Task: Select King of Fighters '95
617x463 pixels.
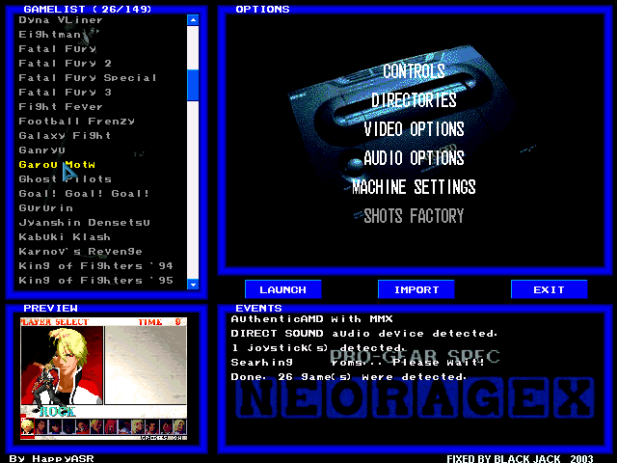Action: tap(95, 281)
